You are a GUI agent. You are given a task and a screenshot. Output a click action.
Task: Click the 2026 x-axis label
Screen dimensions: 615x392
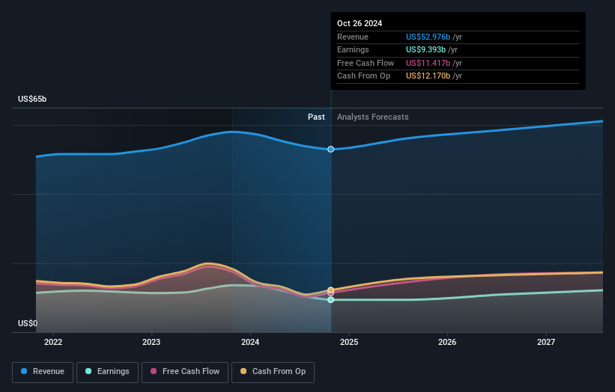[447, 343]
